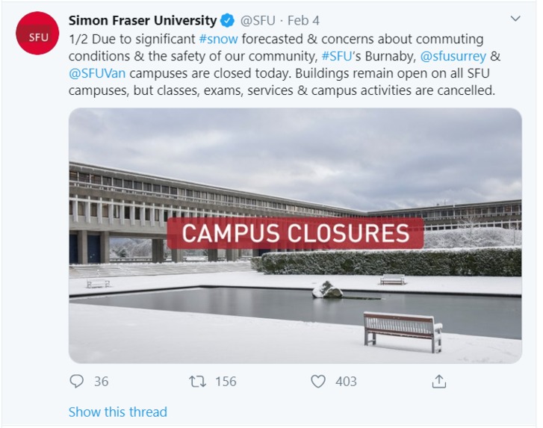543x428 pixels.
Task: Like the tweet with heart icon
Action: coord(318,381)
